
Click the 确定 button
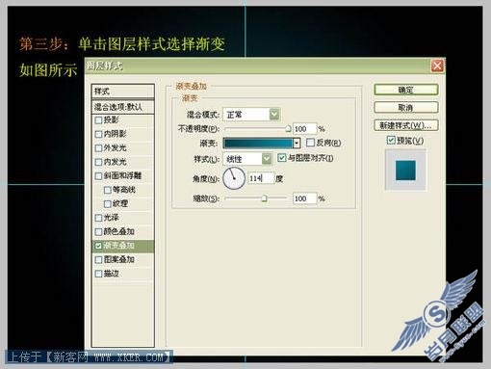click(x=406, y=90)
